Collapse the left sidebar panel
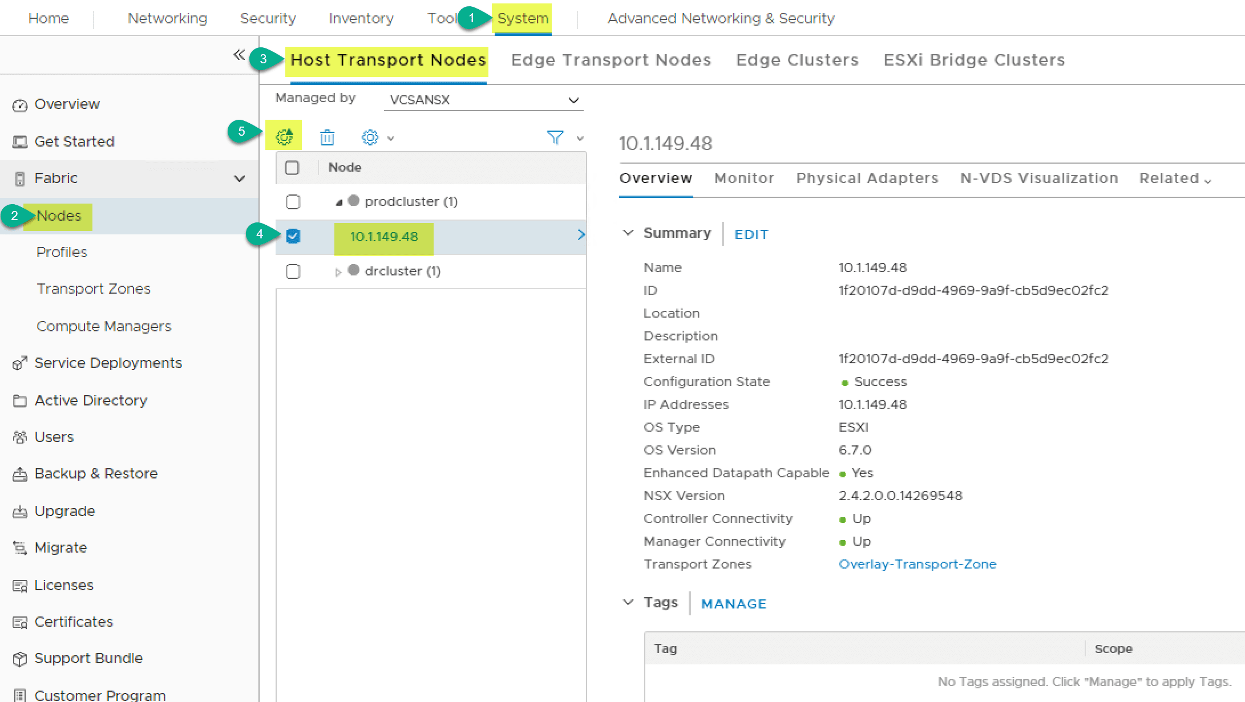Viewport: 1245px width, 702px height. pos(239,55)
